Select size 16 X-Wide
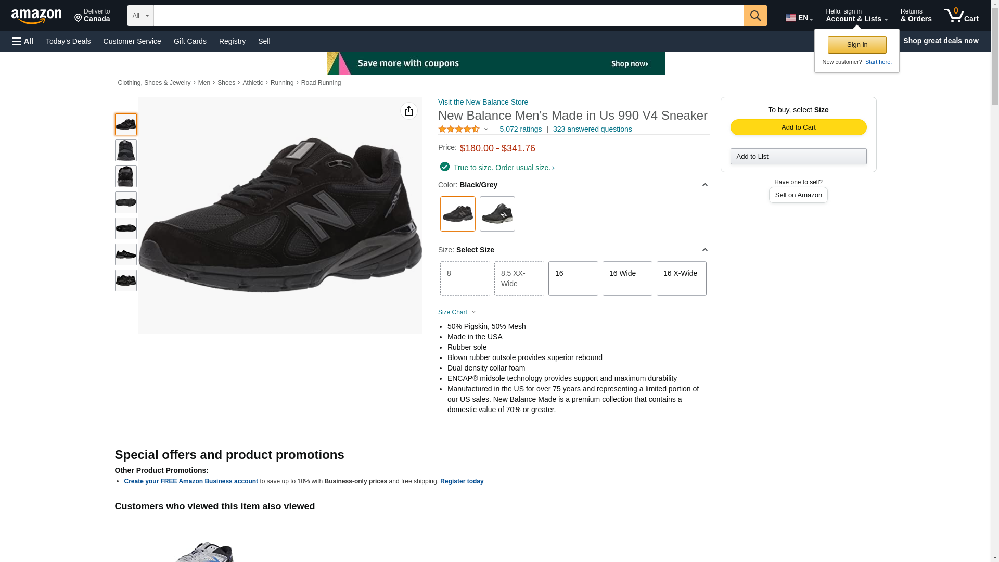 [x=681, y=278]
